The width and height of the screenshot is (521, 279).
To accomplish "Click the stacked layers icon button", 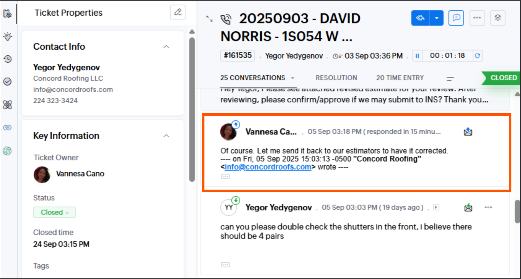I will coord(498,18).
